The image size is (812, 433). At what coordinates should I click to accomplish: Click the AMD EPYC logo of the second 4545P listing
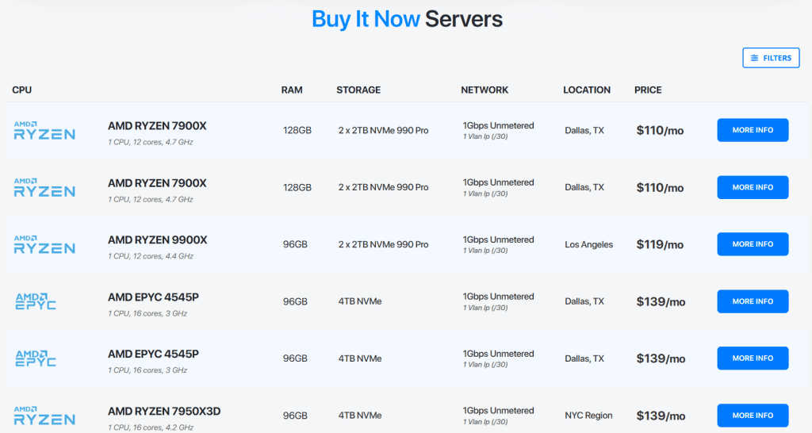(x=36, y=358)
